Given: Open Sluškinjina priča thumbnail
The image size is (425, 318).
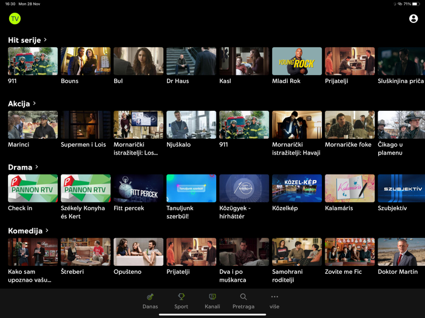Looking at the screenshot, I should click(x=401, y=61).
